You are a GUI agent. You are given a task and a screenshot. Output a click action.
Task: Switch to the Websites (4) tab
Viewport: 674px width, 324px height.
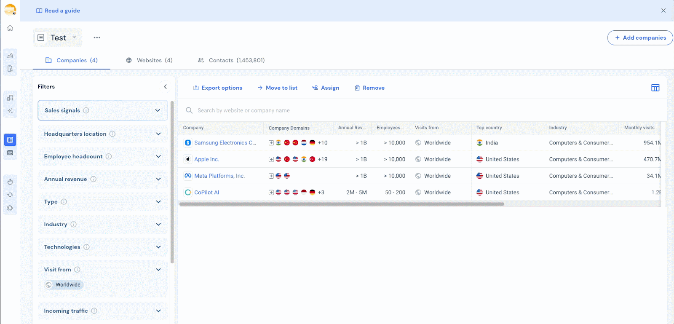coord(149,60)
